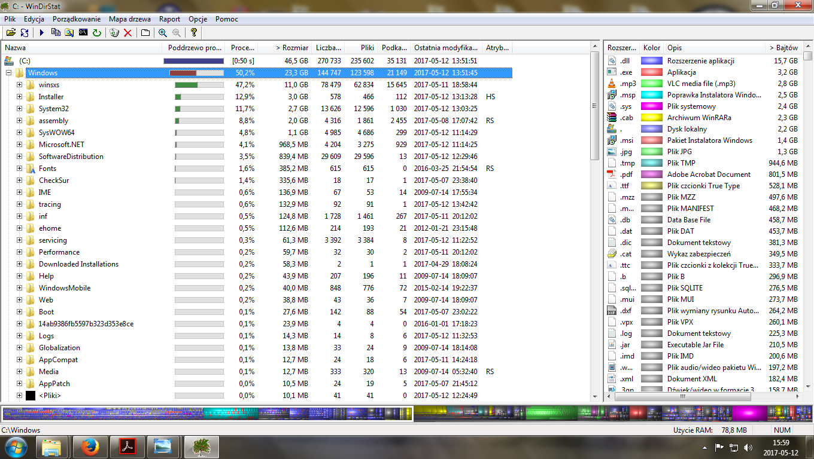Click the Open drive toolbar icon

pyautogui.click(x=11, y=33)
